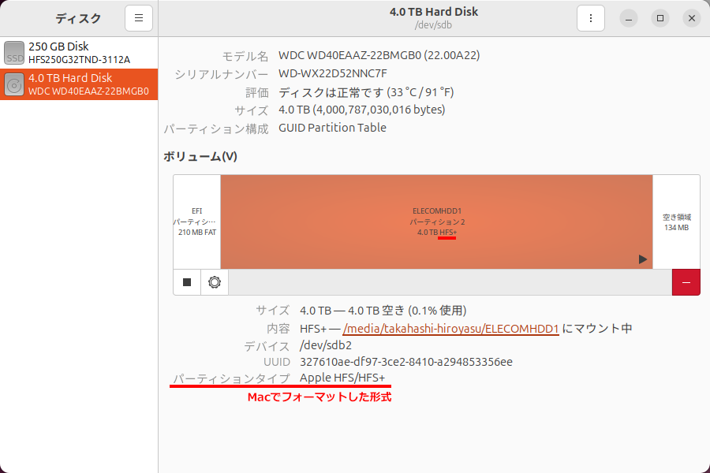The height and width of the screenshot is (473, 710).
Task: Open the /media/takahashi-hiroyasu/ELECOMHDD1 mount link
Action: tap(450, 328)
